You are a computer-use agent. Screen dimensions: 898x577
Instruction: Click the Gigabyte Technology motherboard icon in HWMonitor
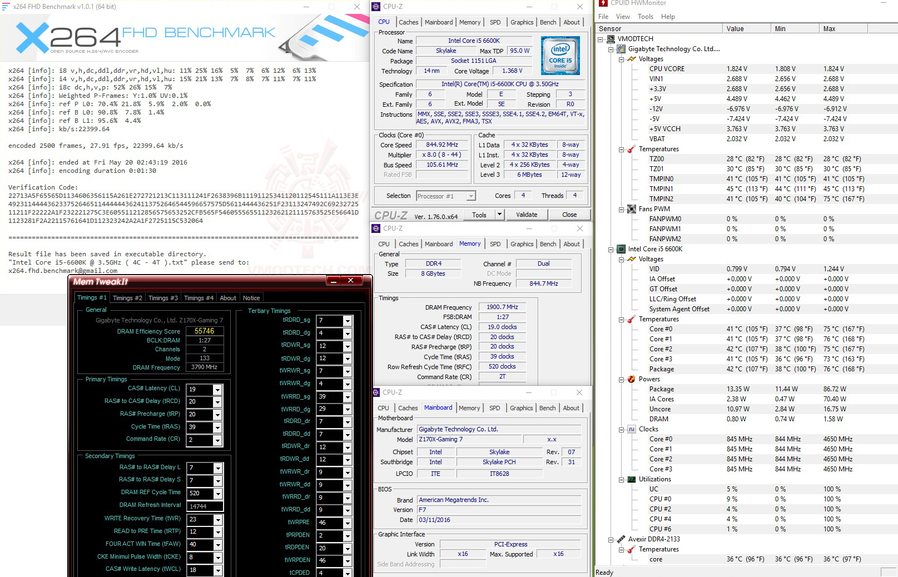(621, 49)
